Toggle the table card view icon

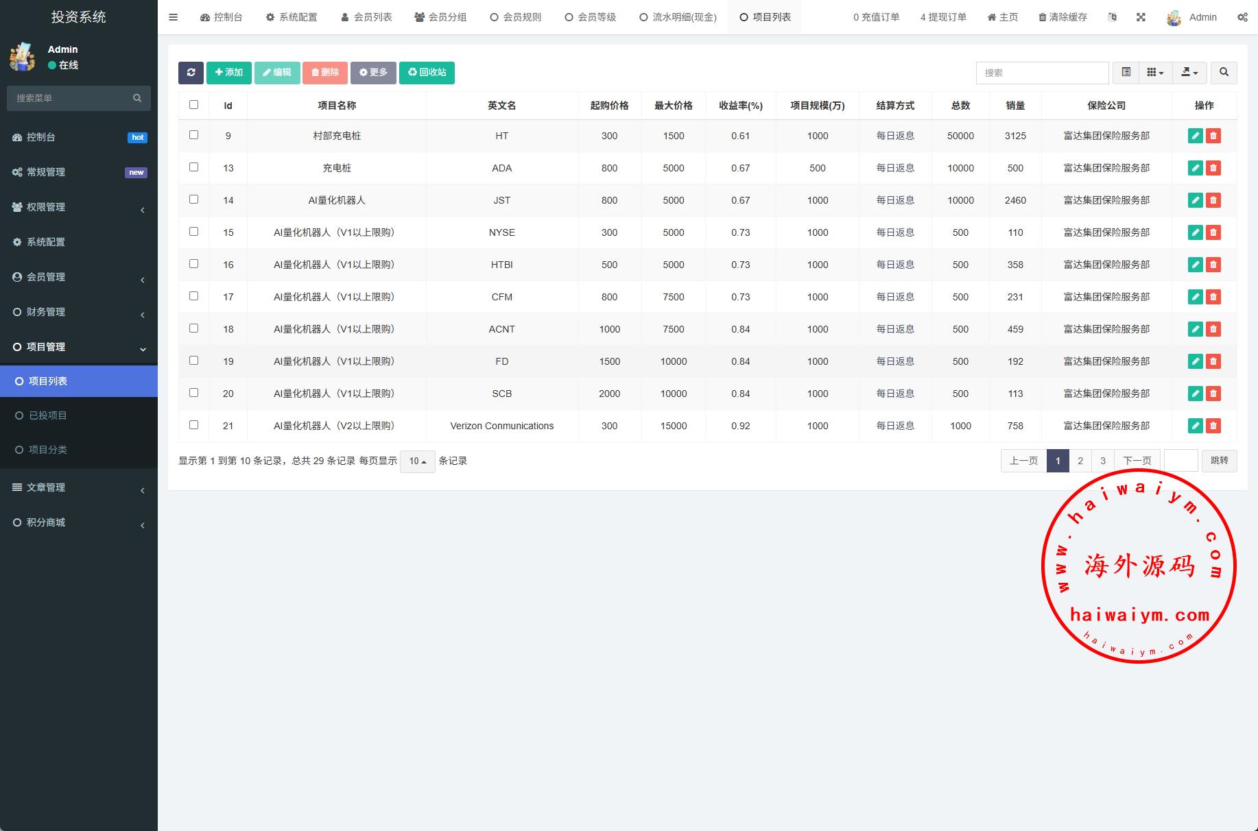click(1126, 73)
